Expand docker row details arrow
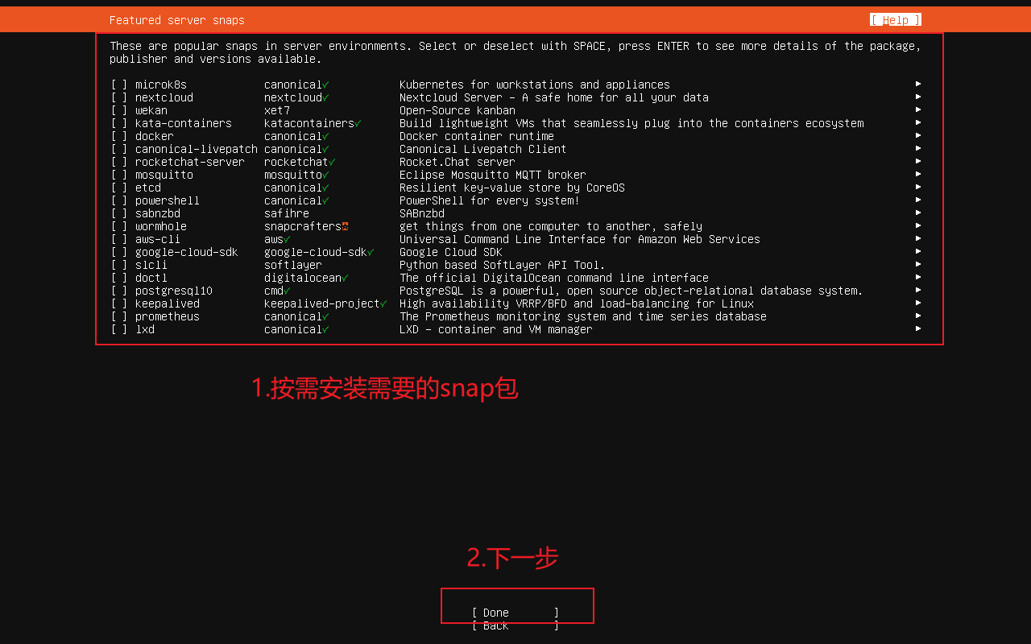 click(918, 135)
